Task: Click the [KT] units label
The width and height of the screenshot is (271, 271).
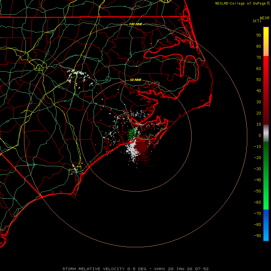Action: [x=257, y=21]
